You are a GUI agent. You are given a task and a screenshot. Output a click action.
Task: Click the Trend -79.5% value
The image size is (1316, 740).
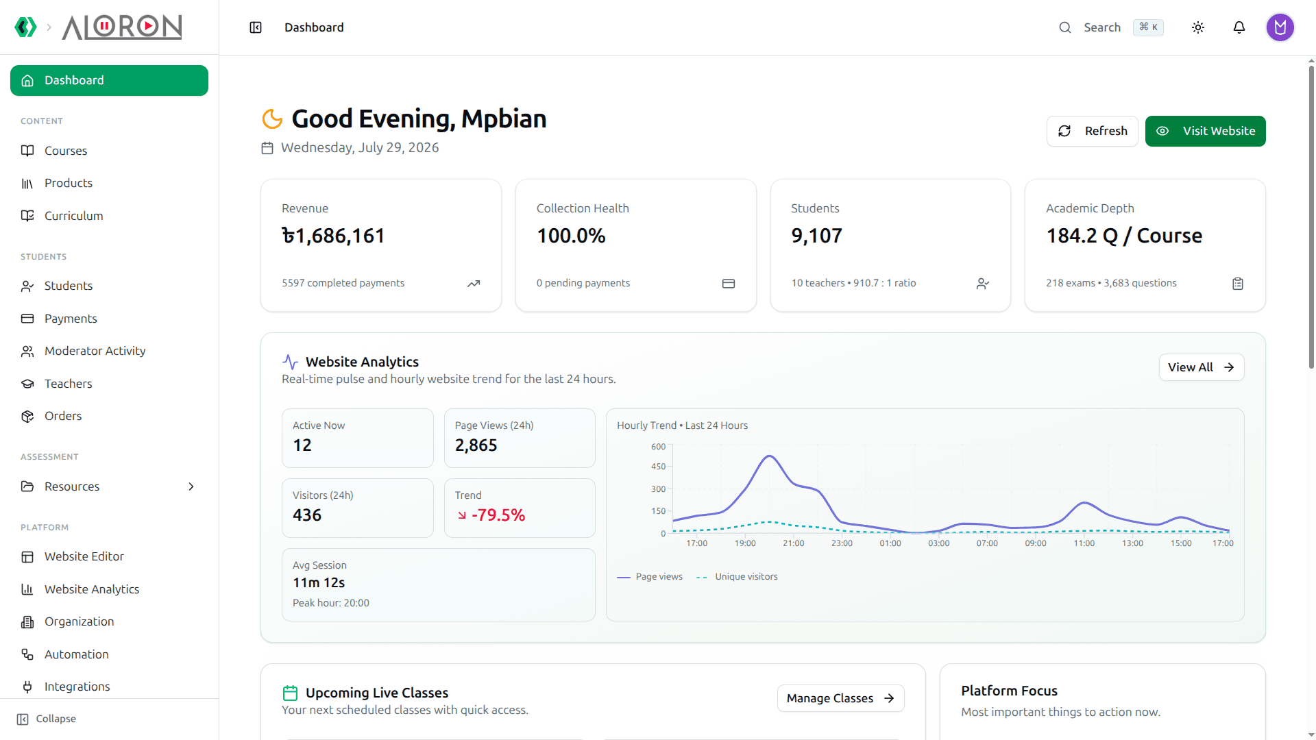pos(491,515)
